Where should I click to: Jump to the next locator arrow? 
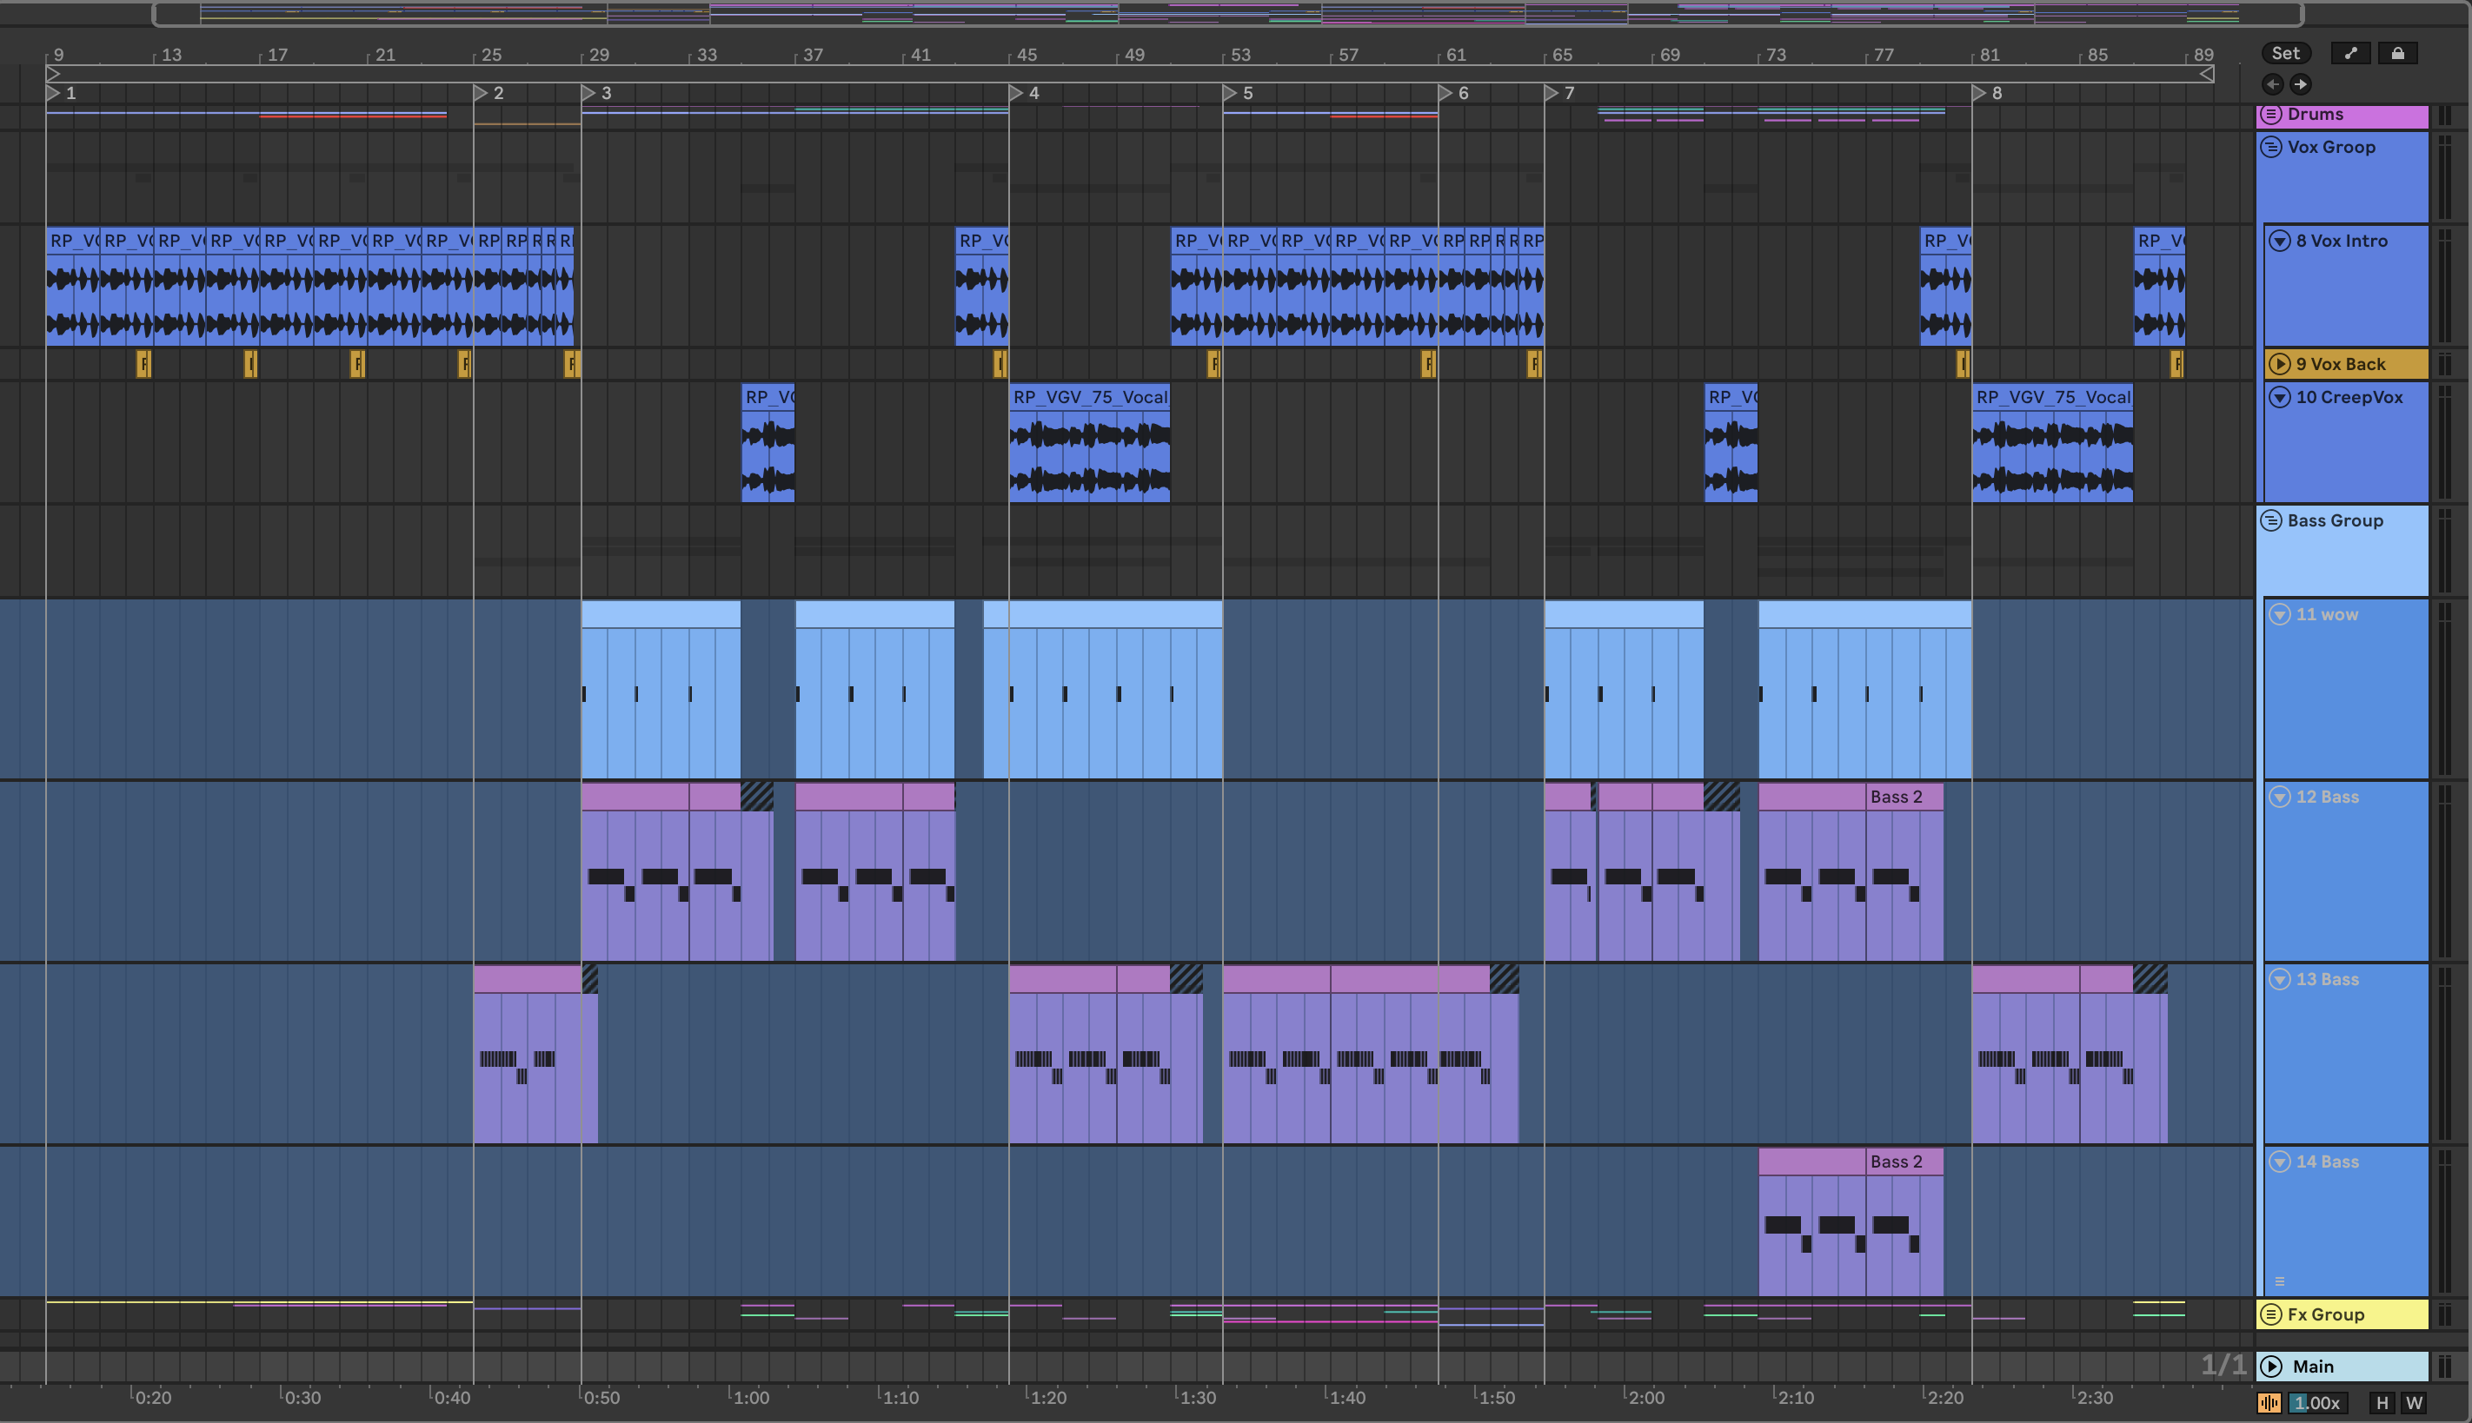tap(2301, 84)
